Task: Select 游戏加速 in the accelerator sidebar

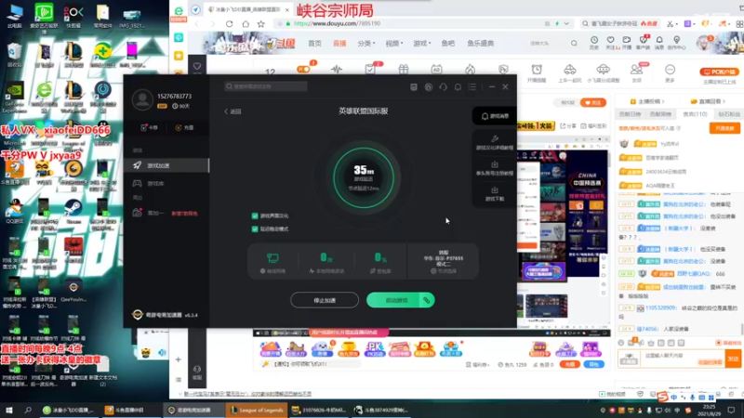Action: [166, 165]
